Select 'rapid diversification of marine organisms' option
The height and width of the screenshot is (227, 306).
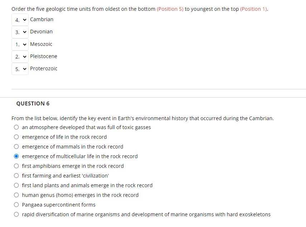[16, 214]
